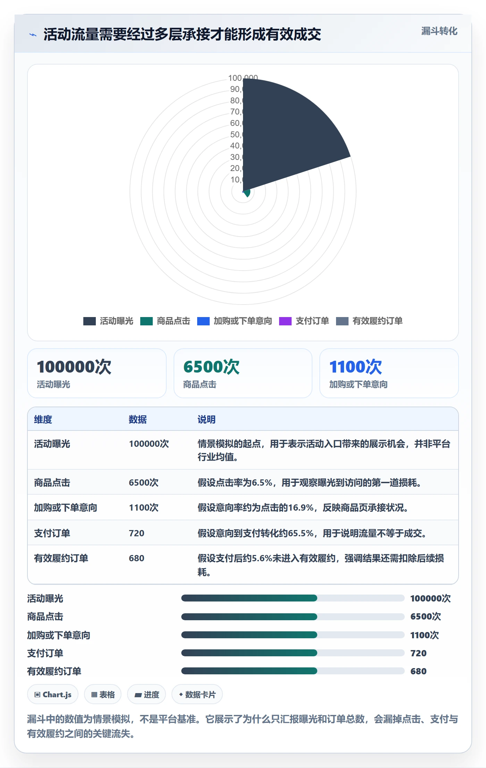Image resolution: width=486 pixels, height=768 pixels.
Task: Click the 商品点击 progress bar
Action: (x=293, y=617)
